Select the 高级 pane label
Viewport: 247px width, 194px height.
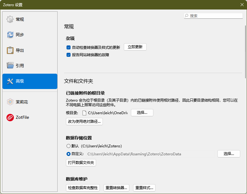pos(20,81)
